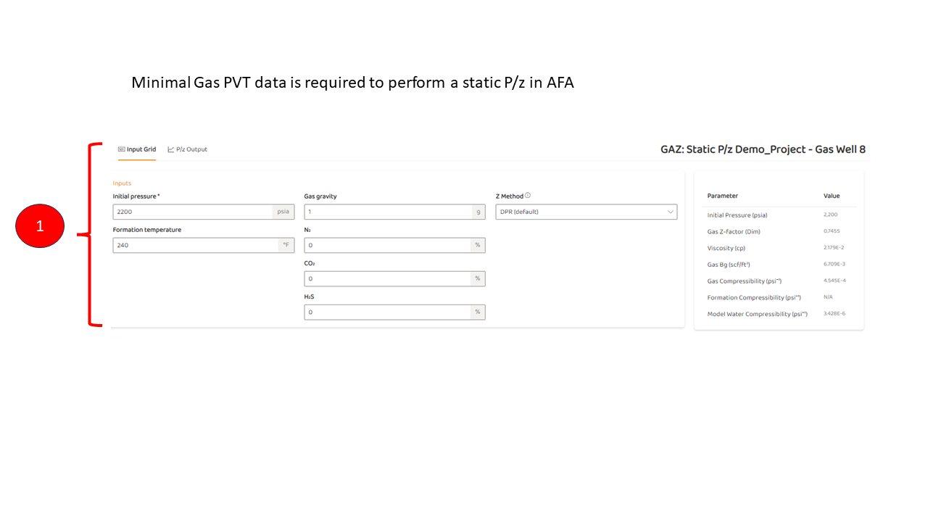
Task: Click the Input Grid tab icon
Action: coord(122,149)
